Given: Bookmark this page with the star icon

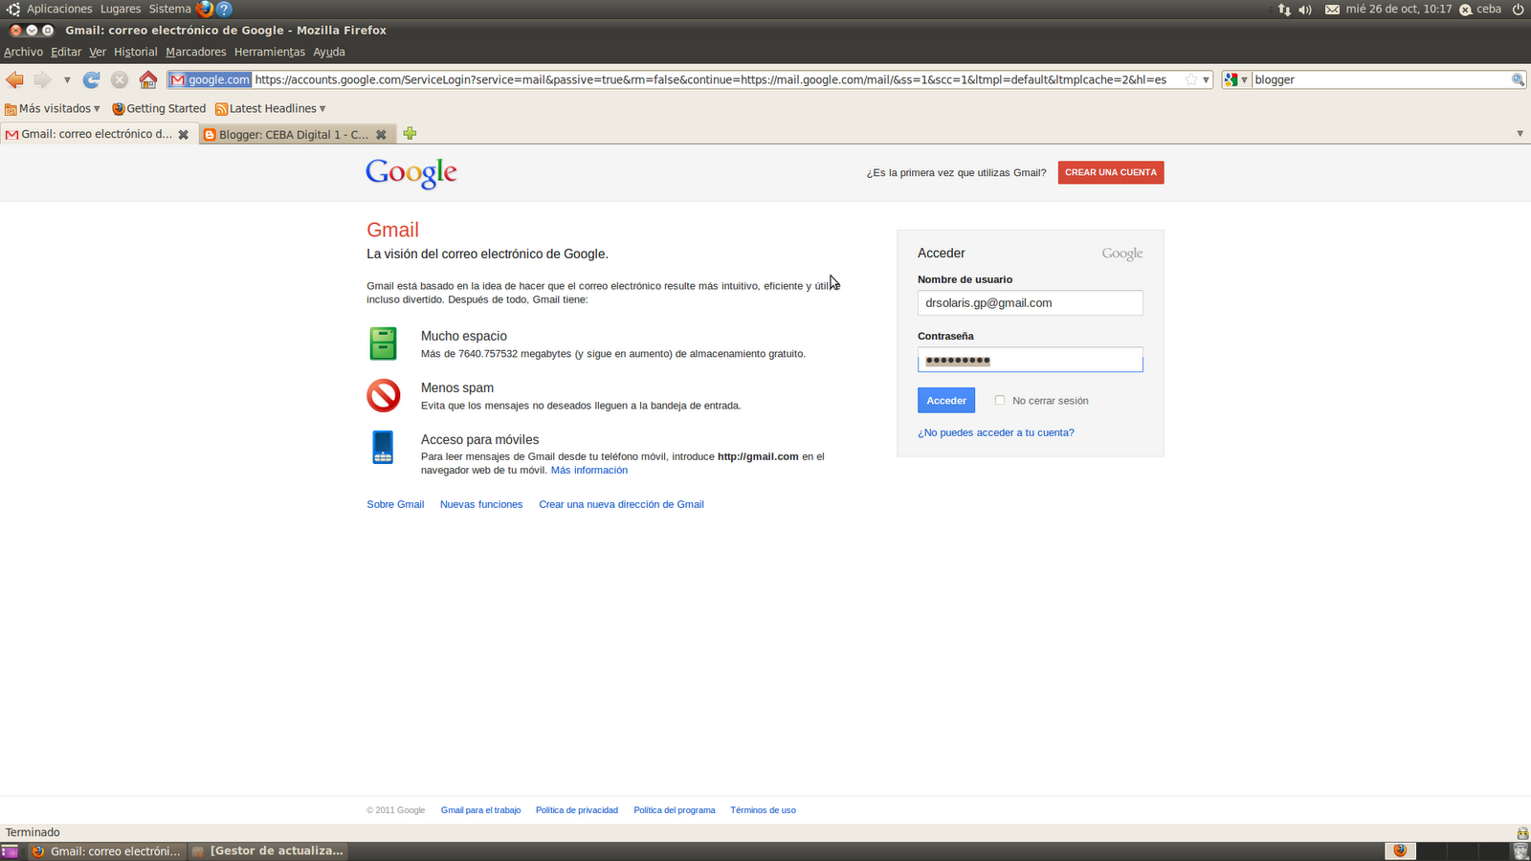Looking at the screenshot, I should point(1191,79).
